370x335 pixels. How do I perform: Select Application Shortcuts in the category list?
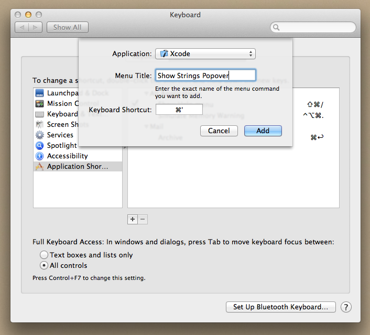point(78,166)
